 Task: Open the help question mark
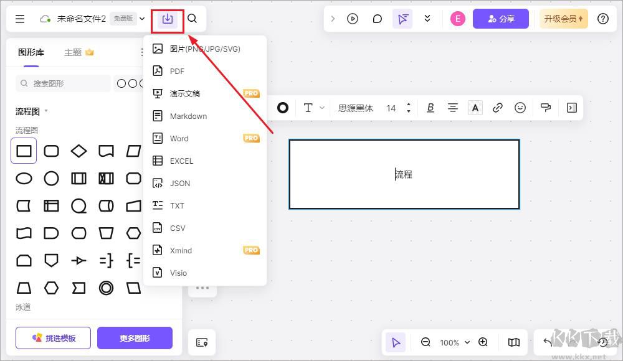pyautogui.click(x=602, y=19)
